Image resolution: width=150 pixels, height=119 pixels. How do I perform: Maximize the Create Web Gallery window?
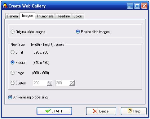(137, 6)
